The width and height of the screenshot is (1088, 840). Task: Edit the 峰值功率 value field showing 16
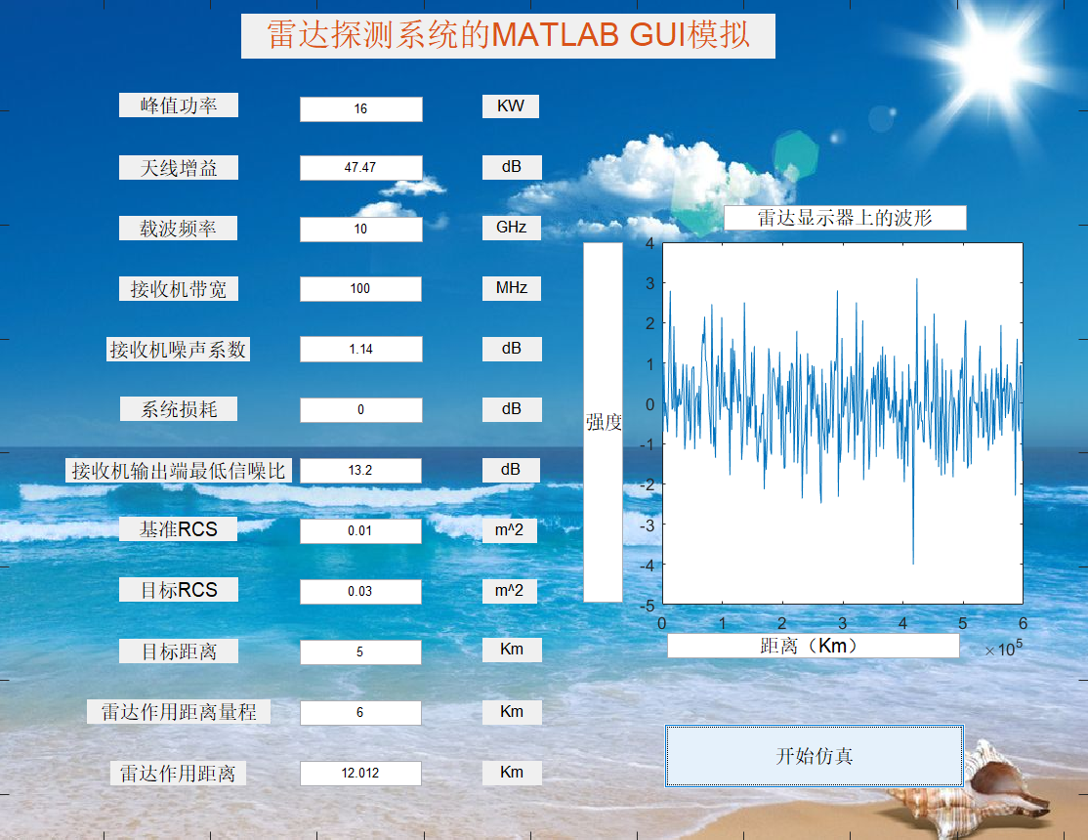pyautogui.click(x=360, y=109)
